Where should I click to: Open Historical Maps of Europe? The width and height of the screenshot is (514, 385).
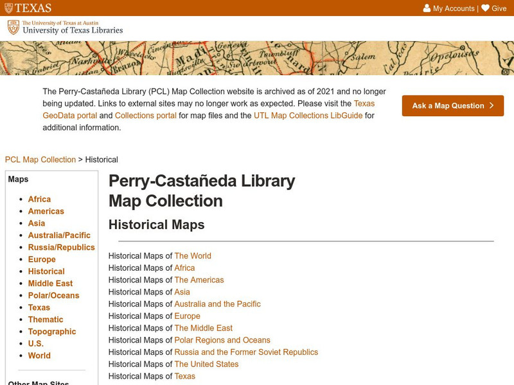tap(186, 316)
